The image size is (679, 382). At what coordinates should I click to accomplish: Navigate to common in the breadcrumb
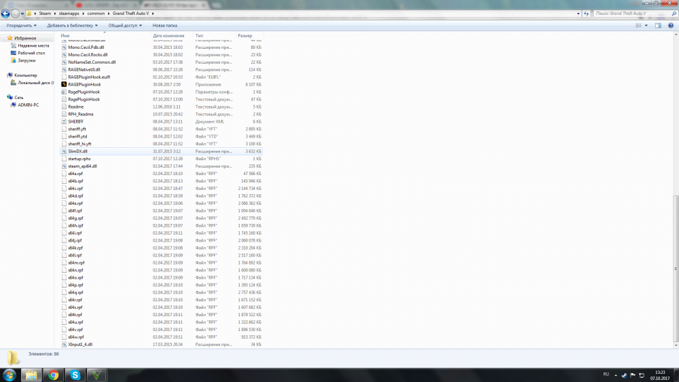(96, 14)
